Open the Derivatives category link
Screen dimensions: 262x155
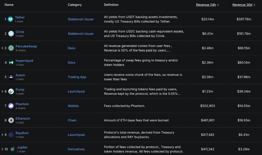[x=76, y=149]
